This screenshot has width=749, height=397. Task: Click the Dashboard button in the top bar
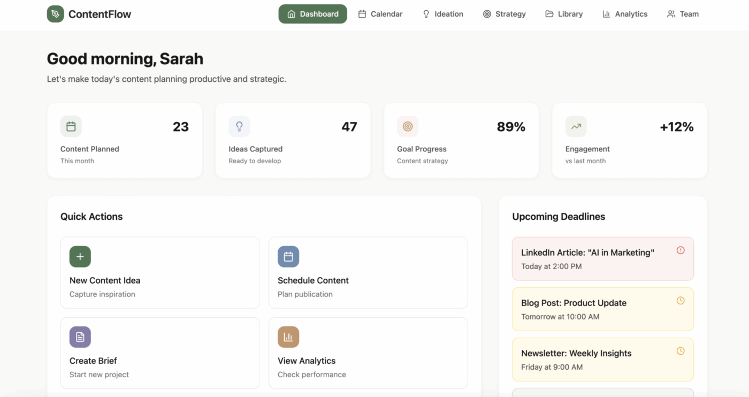313,14
